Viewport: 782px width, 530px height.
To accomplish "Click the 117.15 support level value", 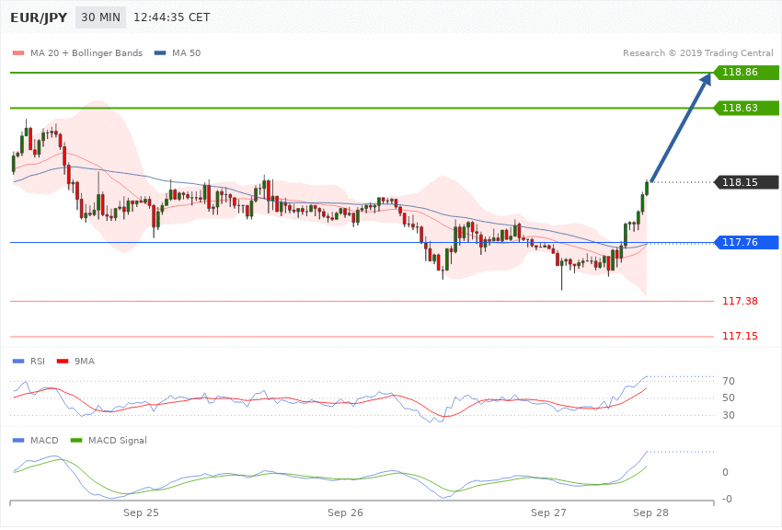I will (740, 336).
